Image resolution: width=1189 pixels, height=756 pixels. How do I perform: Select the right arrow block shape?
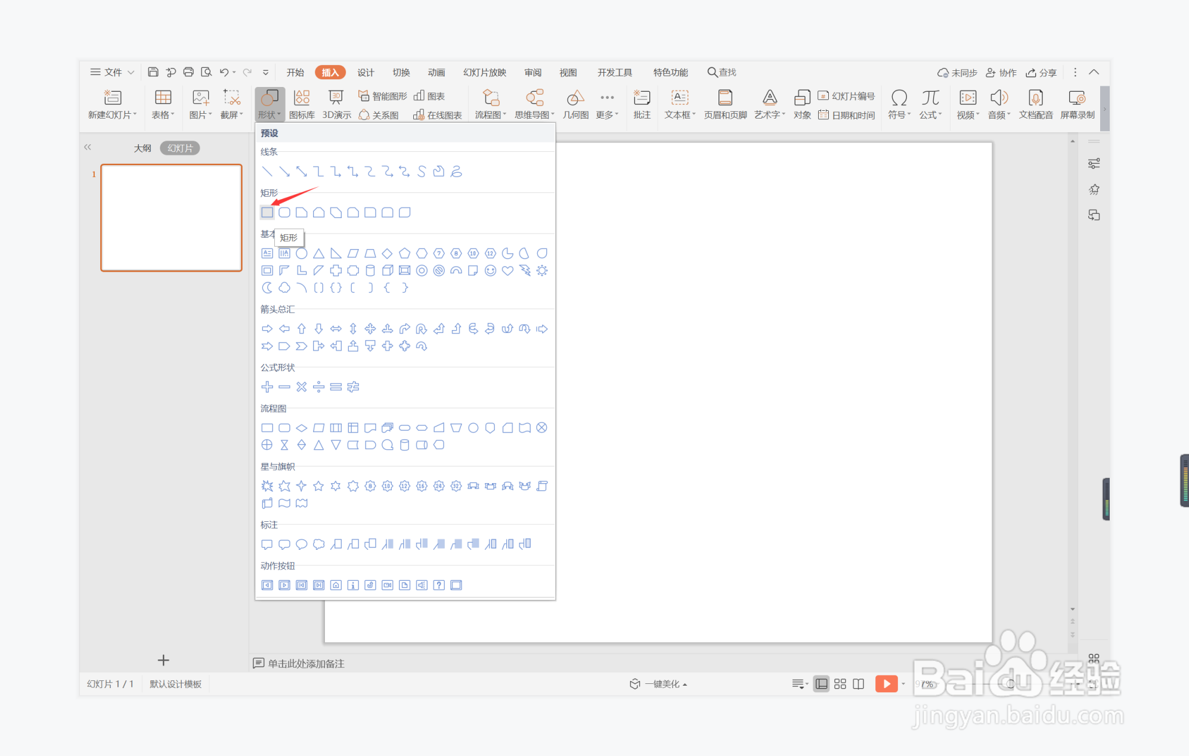(x=267, y=329)
